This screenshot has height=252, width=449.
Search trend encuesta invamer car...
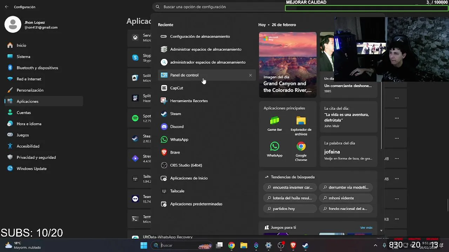tap(290, 187)
